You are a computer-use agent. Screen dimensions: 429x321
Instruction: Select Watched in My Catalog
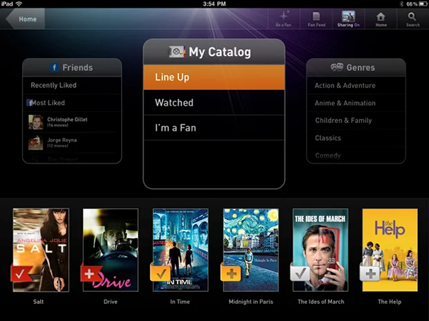(x=214, y=102)
